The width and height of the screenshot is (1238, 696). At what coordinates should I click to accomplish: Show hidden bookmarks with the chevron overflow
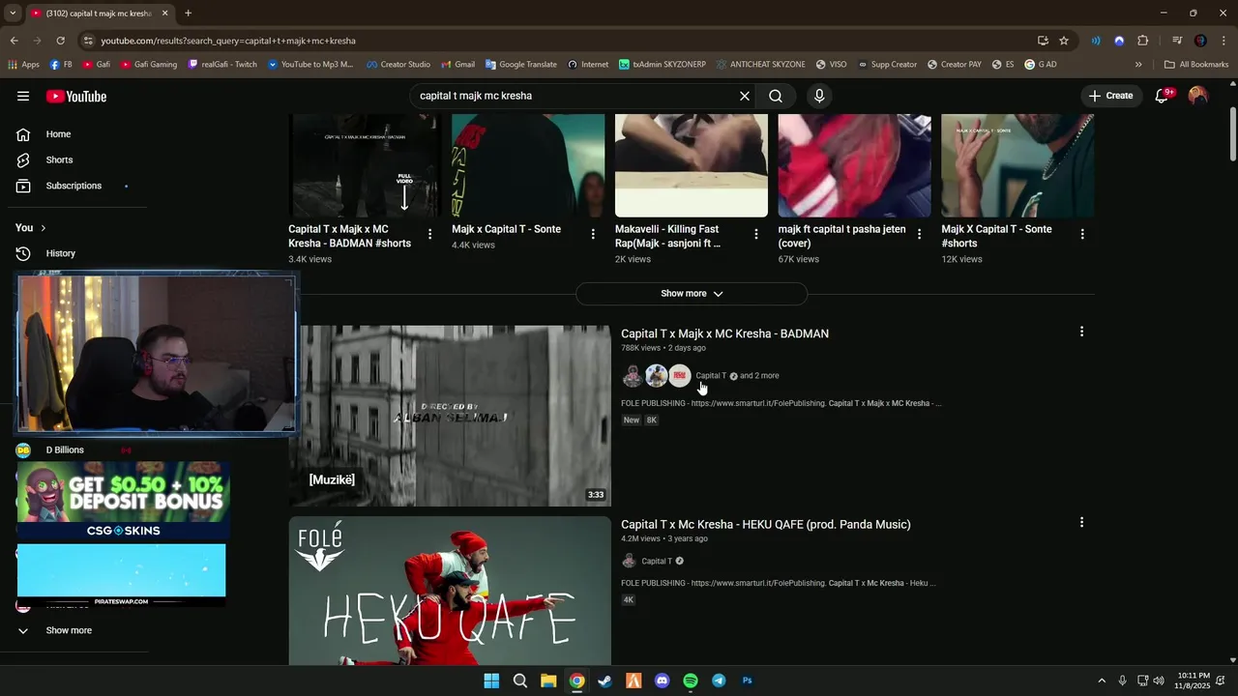pyautogui.click(x=1138, y=65)
